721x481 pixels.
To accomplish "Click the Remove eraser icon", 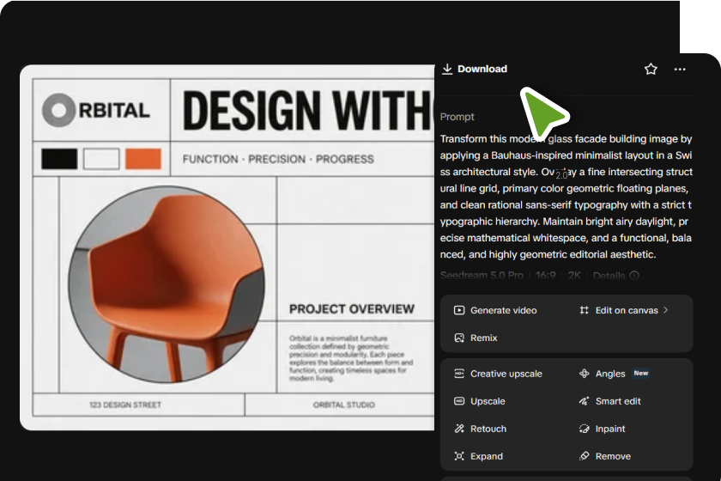I will tap(584, 456).
